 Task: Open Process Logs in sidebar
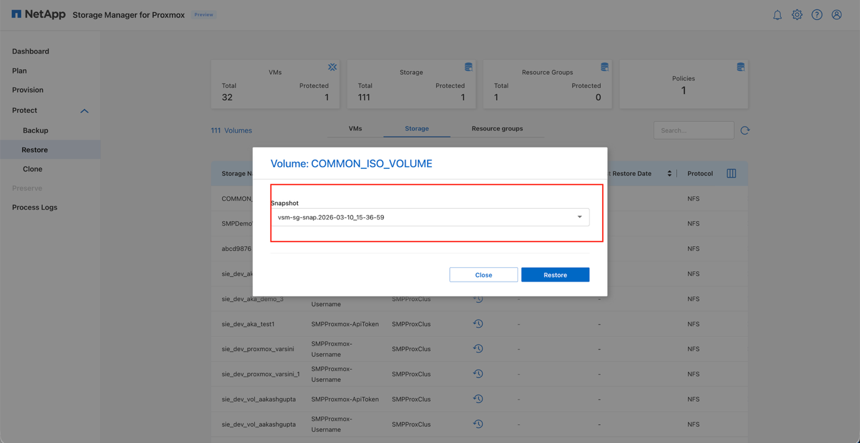35,207
